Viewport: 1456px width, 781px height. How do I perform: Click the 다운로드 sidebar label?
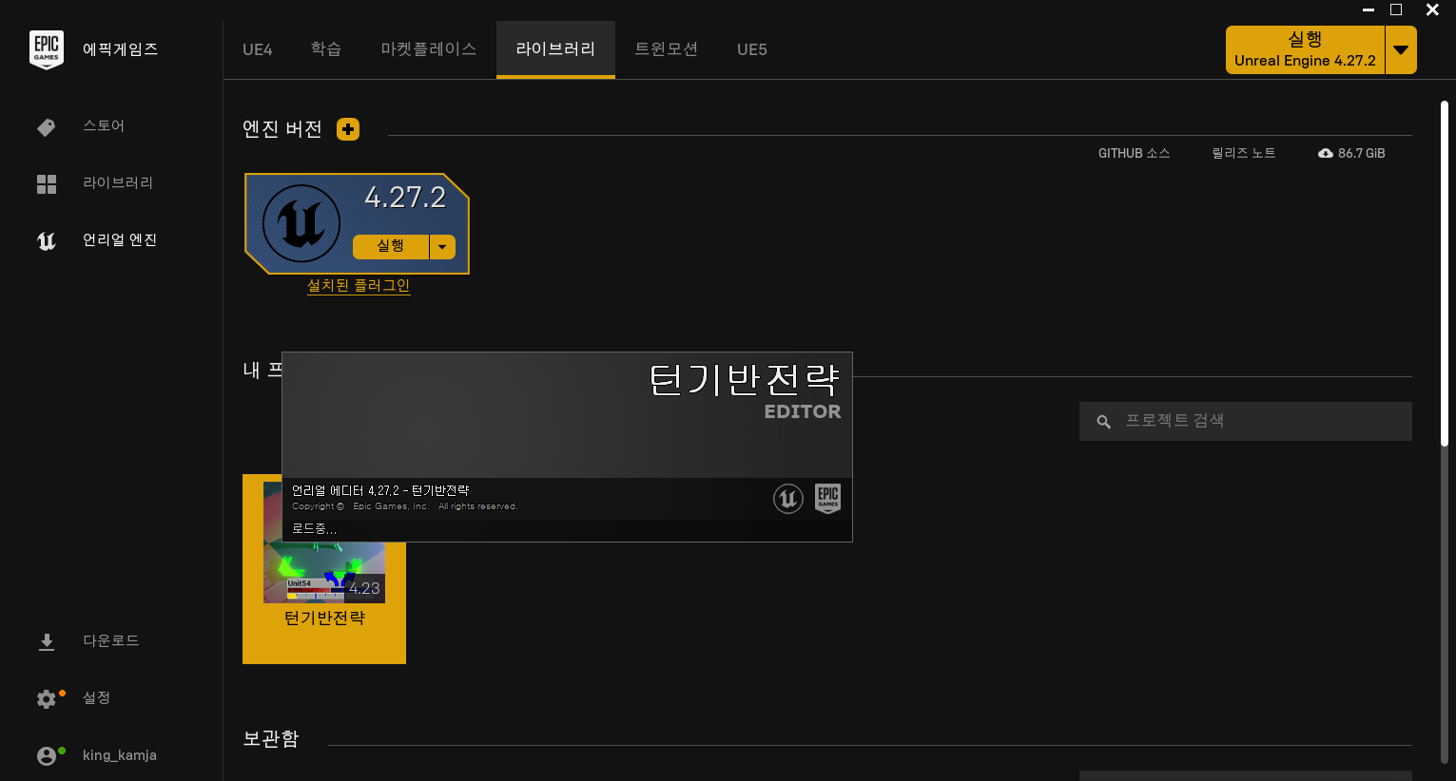[111, 641]
